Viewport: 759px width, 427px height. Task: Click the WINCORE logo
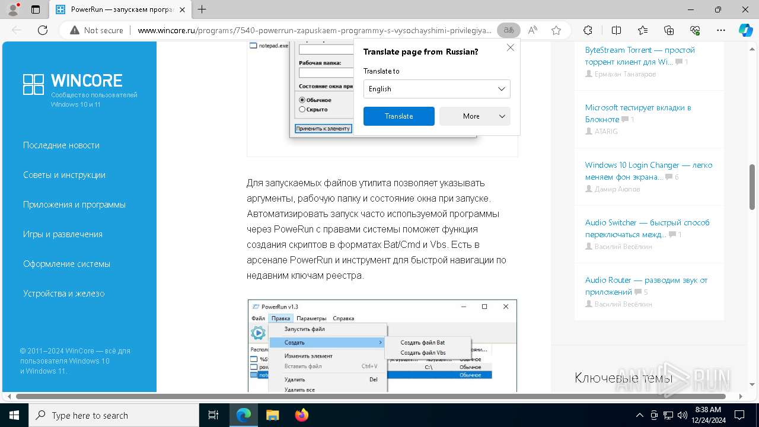[x=72, y=84]
